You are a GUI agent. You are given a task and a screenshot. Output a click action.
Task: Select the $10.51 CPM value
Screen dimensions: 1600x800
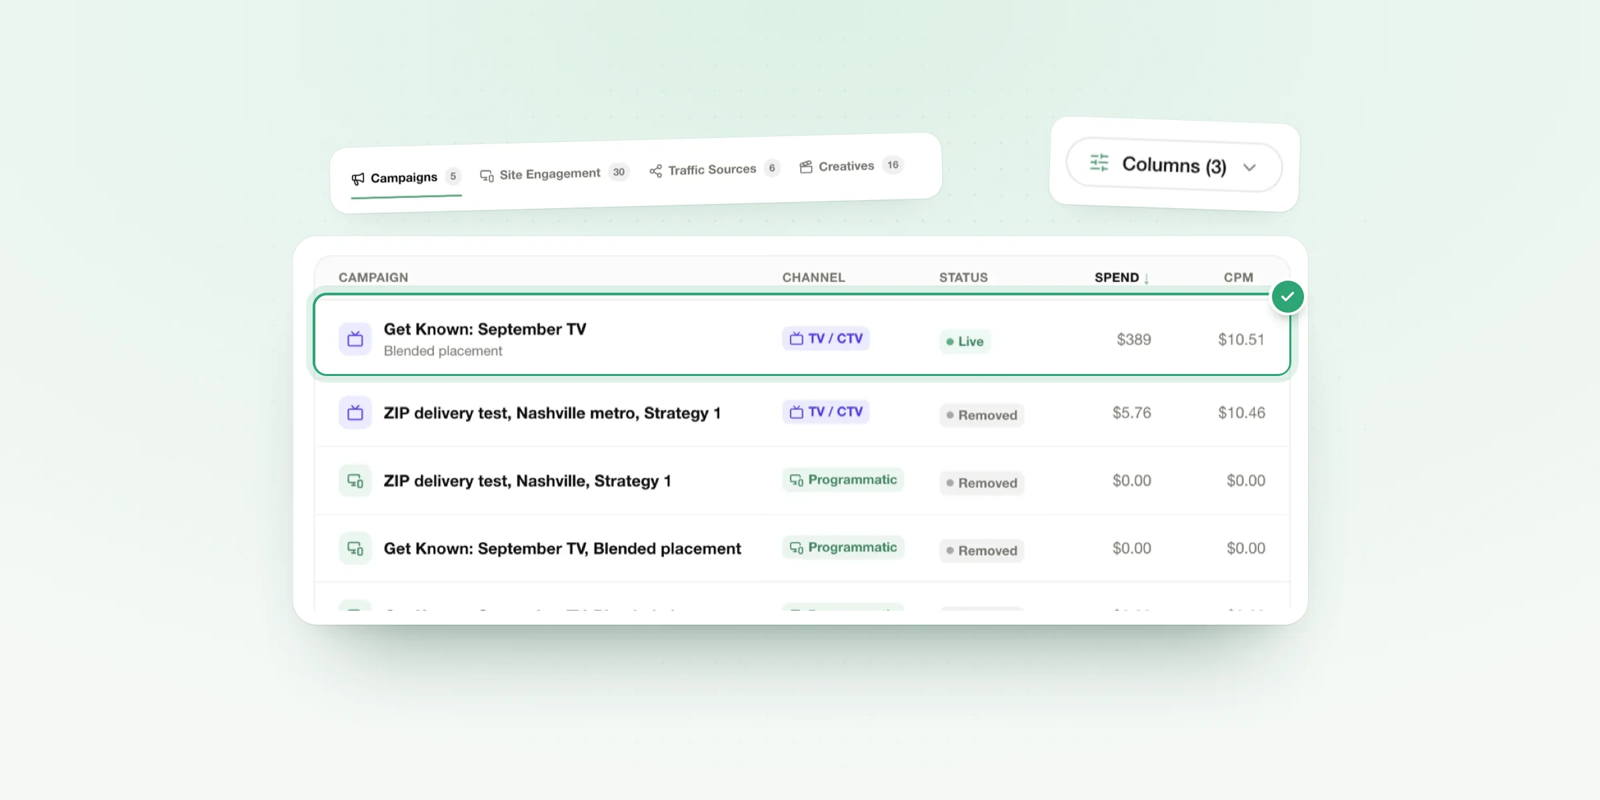(1241, 339)
